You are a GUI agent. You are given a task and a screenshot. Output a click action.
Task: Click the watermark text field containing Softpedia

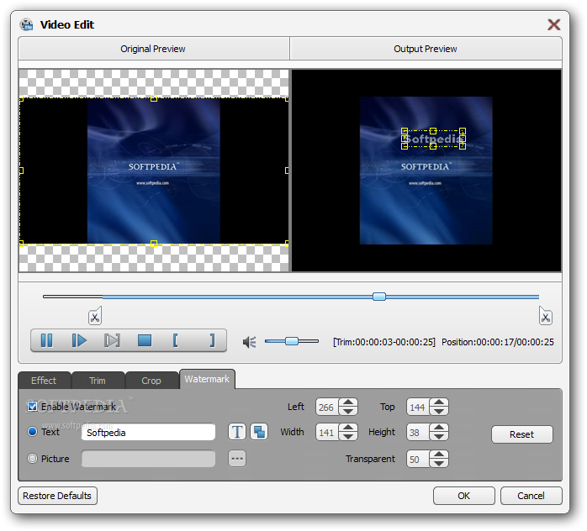[x=148, y=433]
